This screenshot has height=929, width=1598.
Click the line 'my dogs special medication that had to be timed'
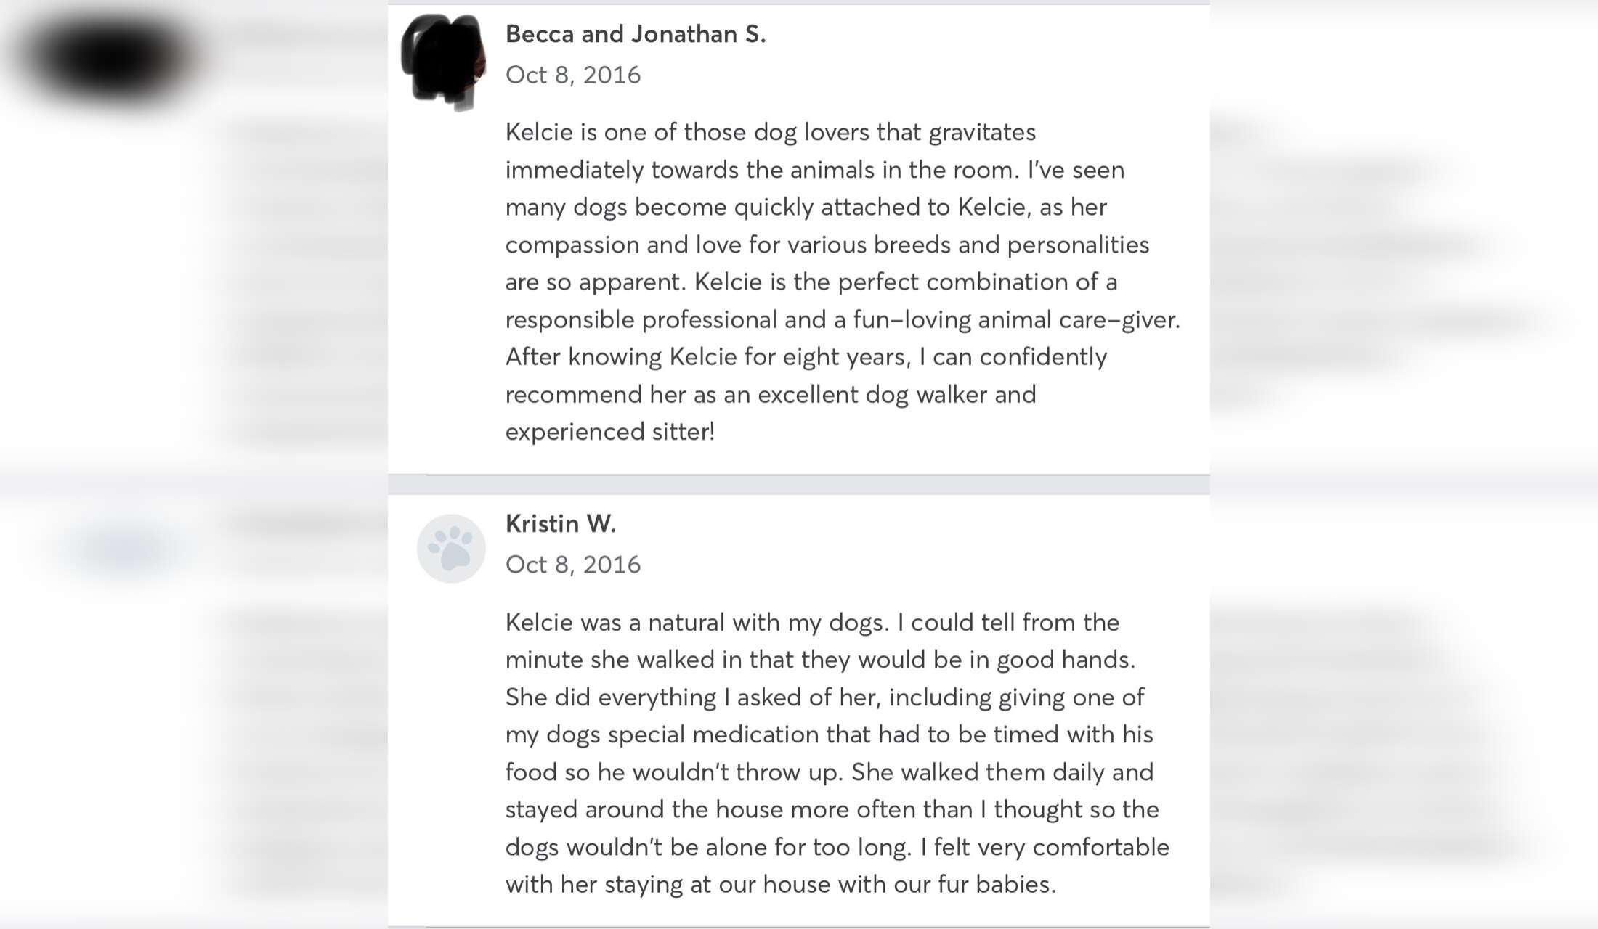(x=830, y=735)
